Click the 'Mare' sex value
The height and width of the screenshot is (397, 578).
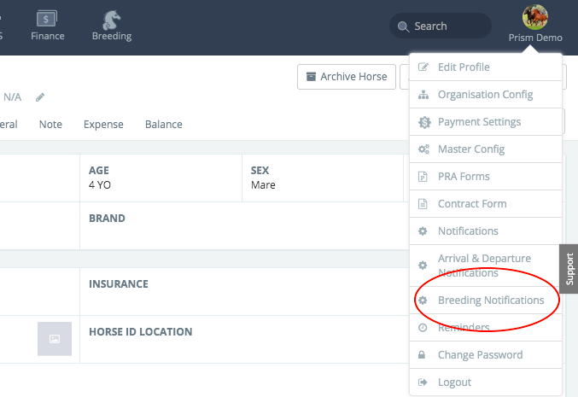pyautogui.click(x=263, y=184)
